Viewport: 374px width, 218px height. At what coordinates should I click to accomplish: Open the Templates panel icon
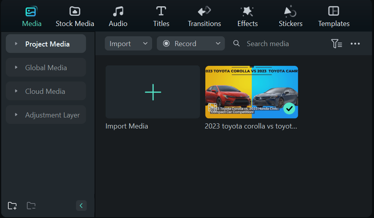tap(334, 11)
